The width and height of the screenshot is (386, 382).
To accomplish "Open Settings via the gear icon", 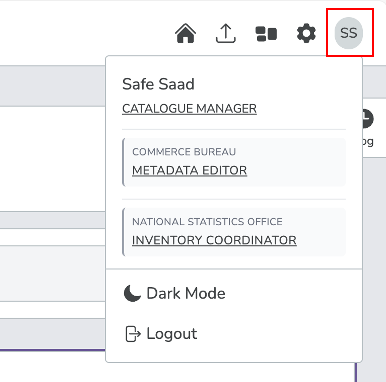I will tap(306, 33).
